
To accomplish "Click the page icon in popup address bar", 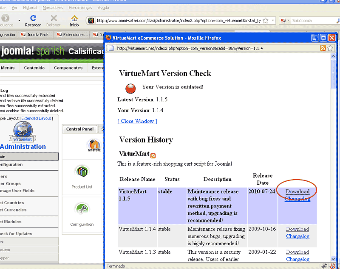I will click(x=111, y=48).
